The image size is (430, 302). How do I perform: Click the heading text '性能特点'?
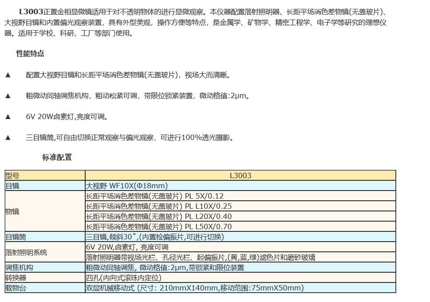(30, 54)
